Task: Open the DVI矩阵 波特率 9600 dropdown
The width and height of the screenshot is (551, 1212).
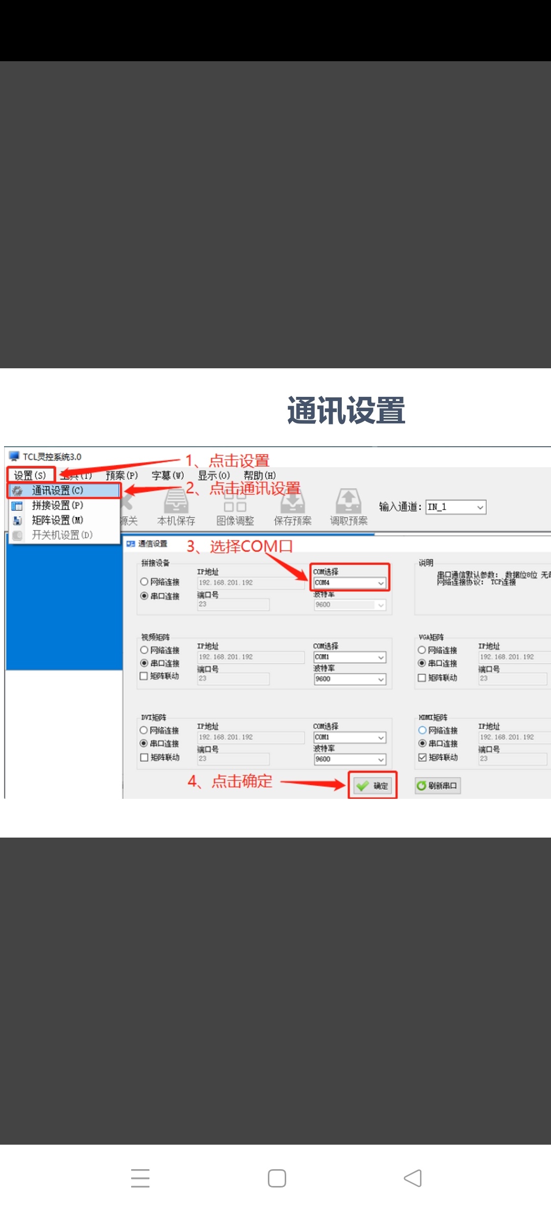Action: (350, 760)
